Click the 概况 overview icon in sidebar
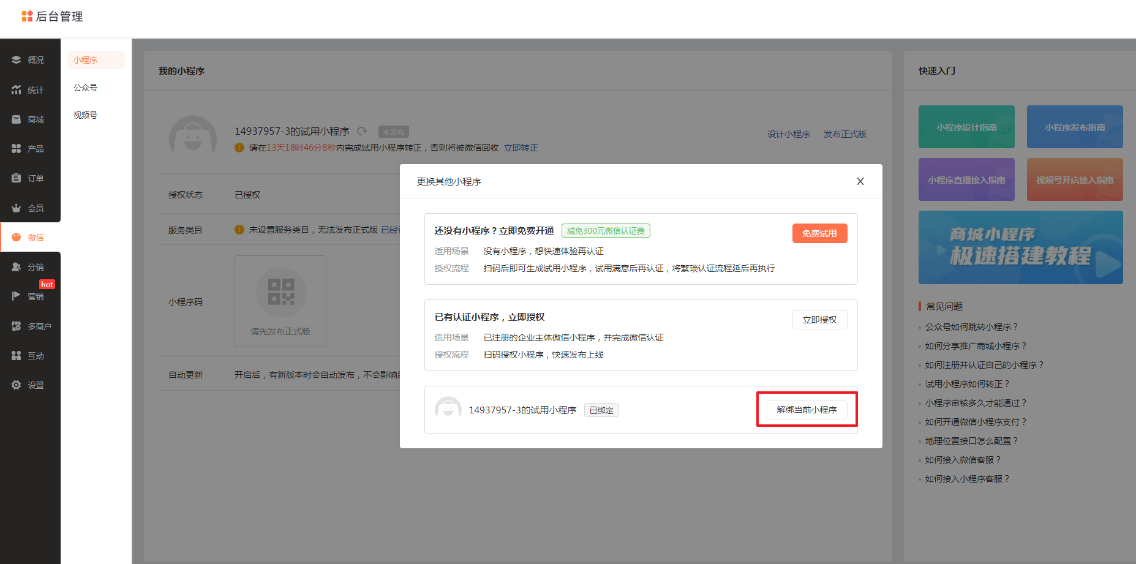The image size is (1136, 564). pos(17,60)
